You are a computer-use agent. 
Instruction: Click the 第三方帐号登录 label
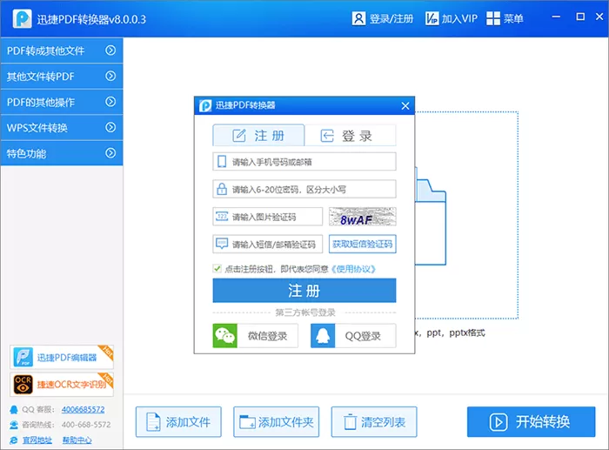click(x=304, y=312)
